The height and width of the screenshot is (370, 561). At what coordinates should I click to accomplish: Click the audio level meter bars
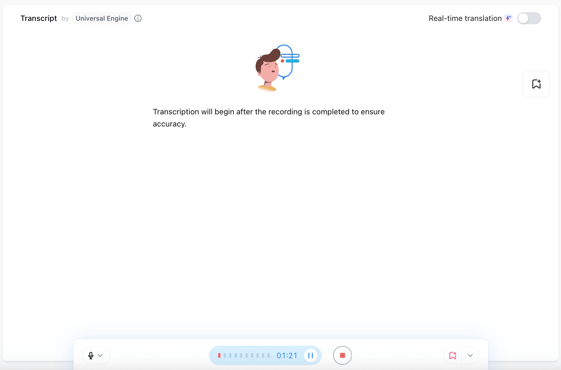(x=244, y=355)
